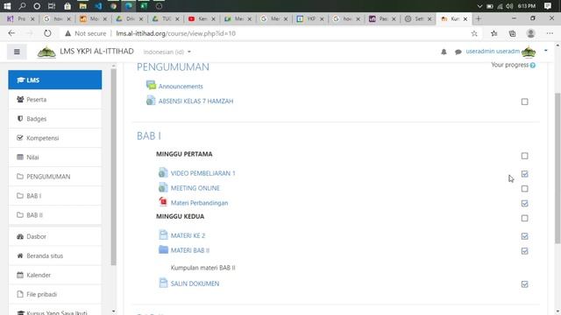Toggle the hamburger side menu button
The width and height of the screenshot is (561, 315).
click(x=17, y=52)
